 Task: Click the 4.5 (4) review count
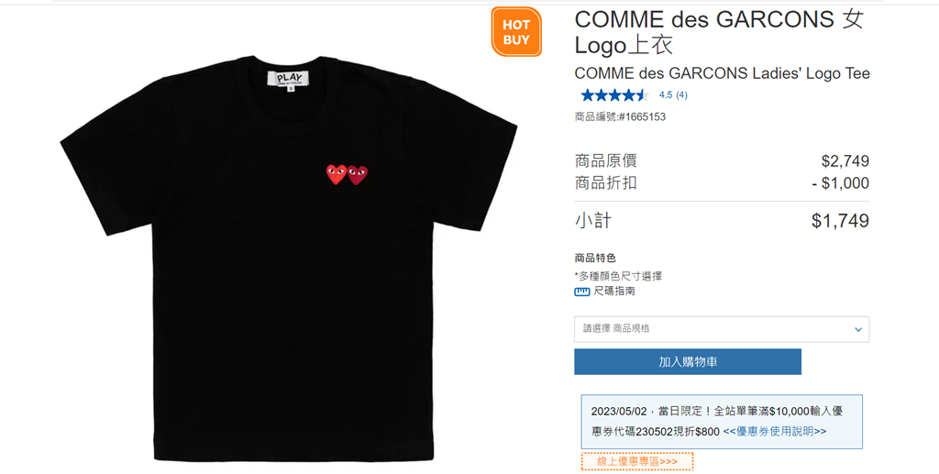673,94
